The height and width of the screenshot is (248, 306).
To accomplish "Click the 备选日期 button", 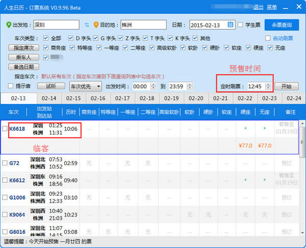I will pyautogui.click(x=23, y=67).
